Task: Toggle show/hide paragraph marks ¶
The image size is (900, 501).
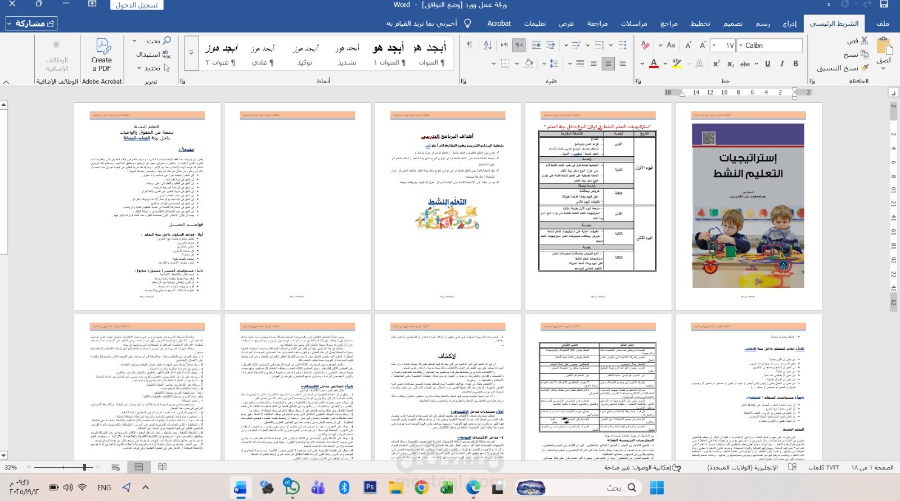Action: 470,45
